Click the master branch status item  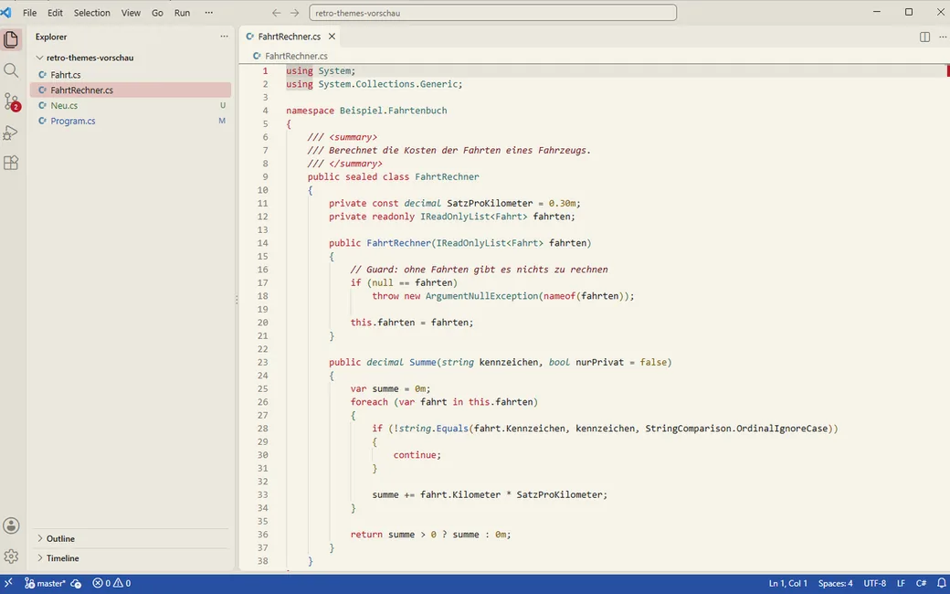45,583
